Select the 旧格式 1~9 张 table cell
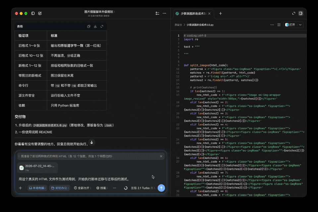Viewport: 318px width, 212px height. coord(31,46)
